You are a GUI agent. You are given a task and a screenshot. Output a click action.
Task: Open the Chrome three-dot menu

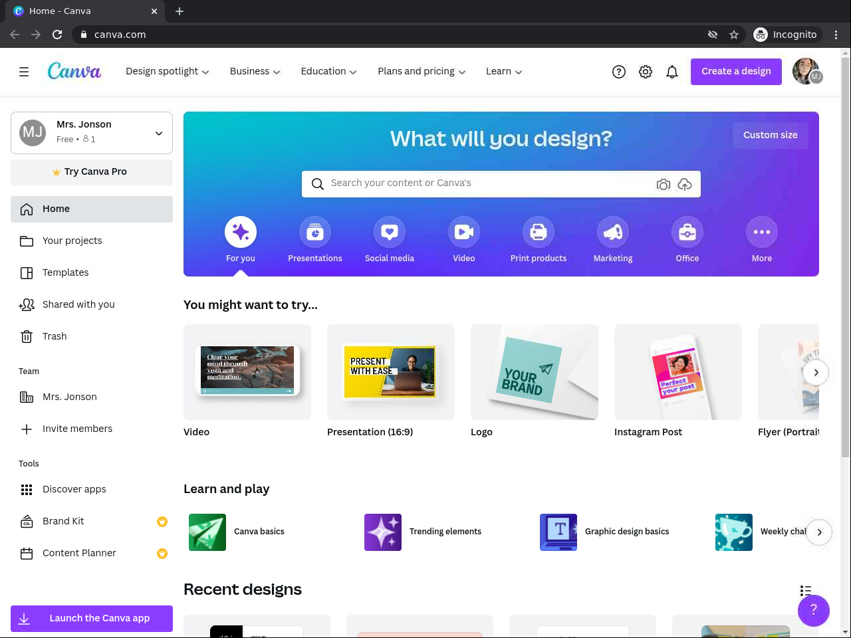tap(836, 35)
